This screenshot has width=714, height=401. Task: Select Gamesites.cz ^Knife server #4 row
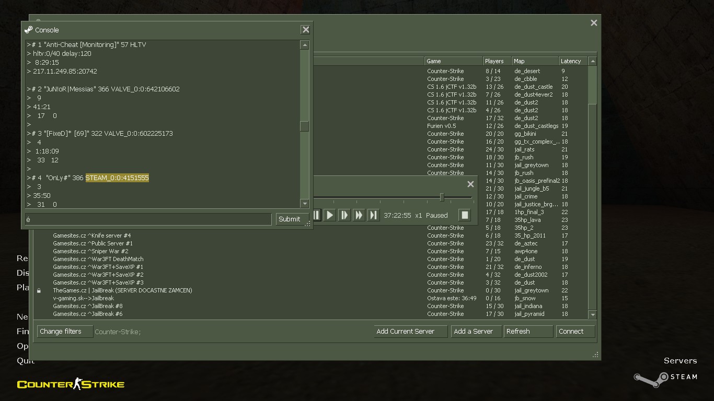coord(312,235)
